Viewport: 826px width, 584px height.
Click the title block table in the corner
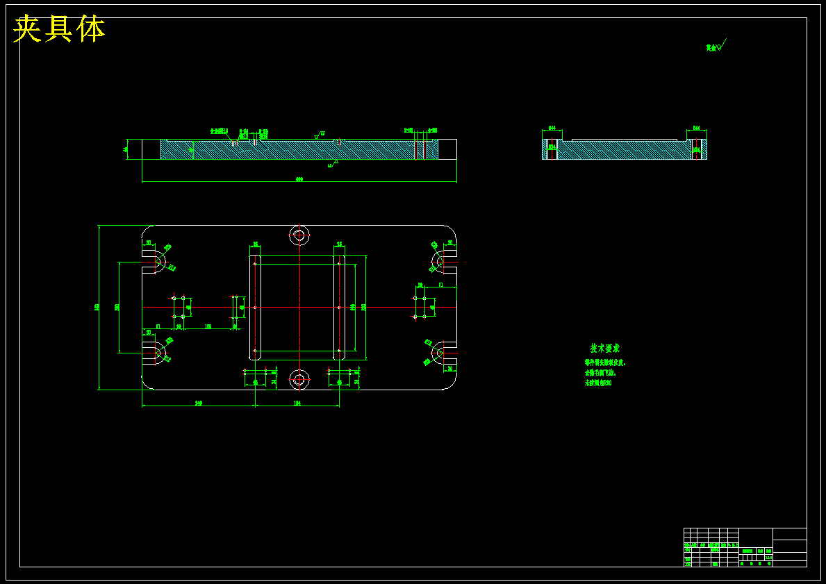(745, 547)
